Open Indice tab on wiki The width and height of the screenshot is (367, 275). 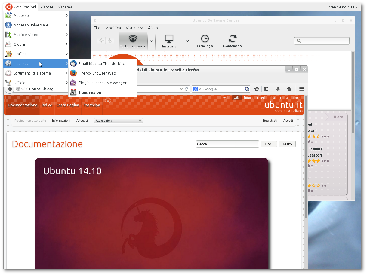(x=47, y=105)
